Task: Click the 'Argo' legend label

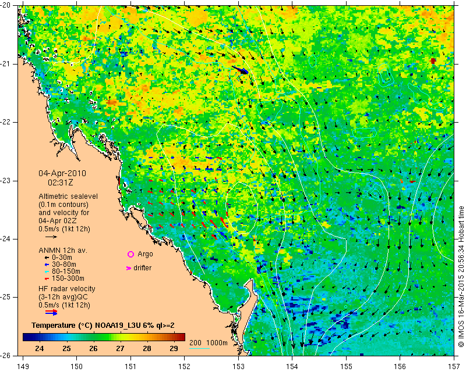Action: [145, 254]
